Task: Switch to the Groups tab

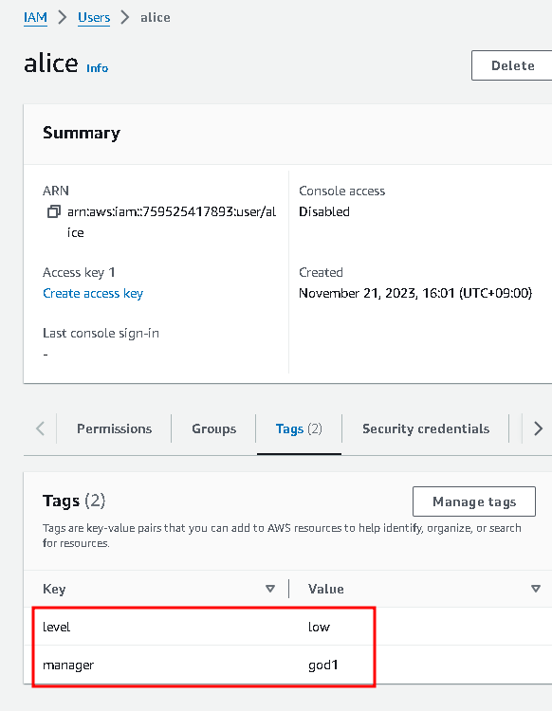Action: coord(214,428)
